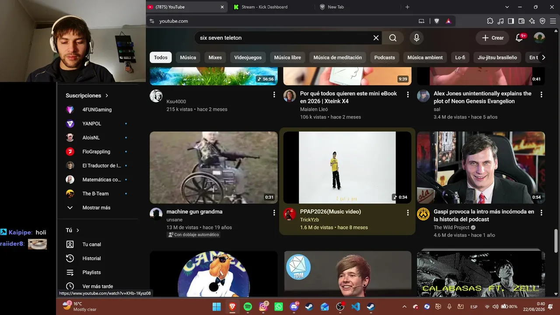Open the system volume tray icon
Image resolution: width=560 pixels, height=315 pixels.
coord(495,307)
